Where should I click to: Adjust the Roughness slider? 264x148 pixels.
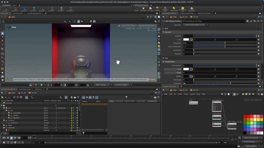pos(225,43)
